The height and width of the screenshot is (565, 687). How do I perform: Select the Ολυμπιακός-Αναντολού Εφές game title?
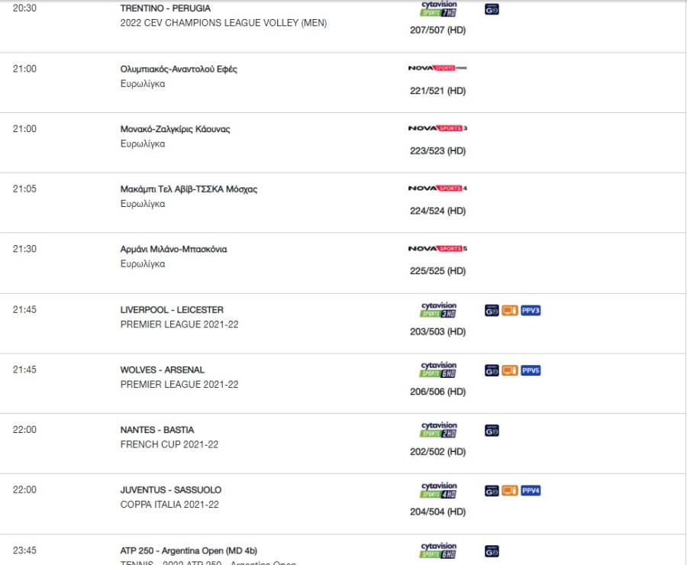[179, 69]
